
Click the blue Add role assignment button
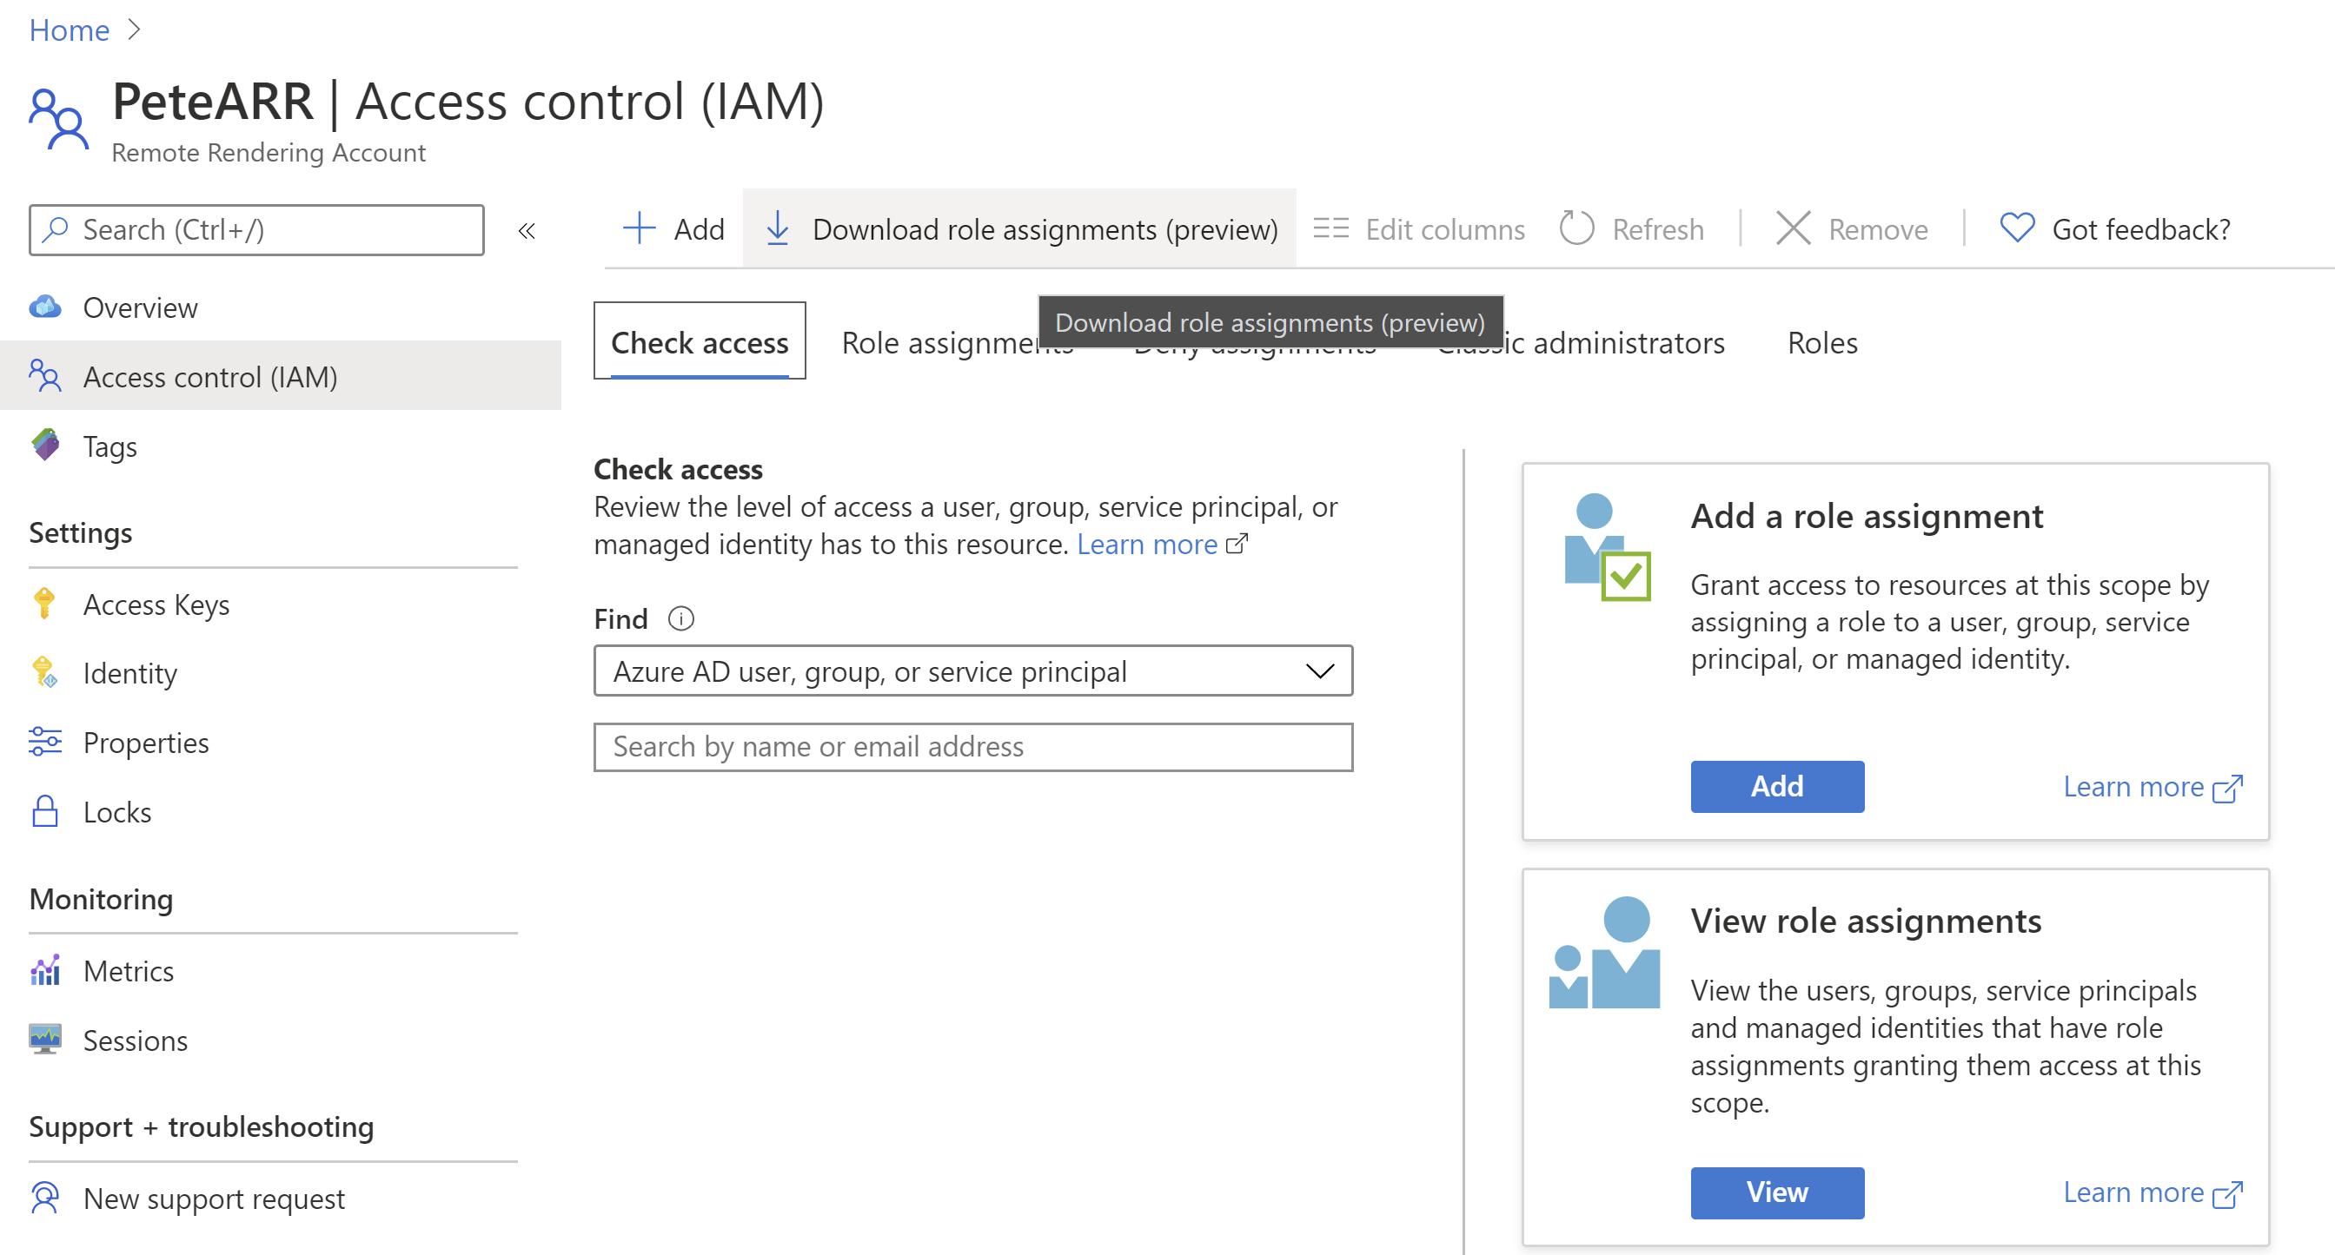pos(1776,786)
